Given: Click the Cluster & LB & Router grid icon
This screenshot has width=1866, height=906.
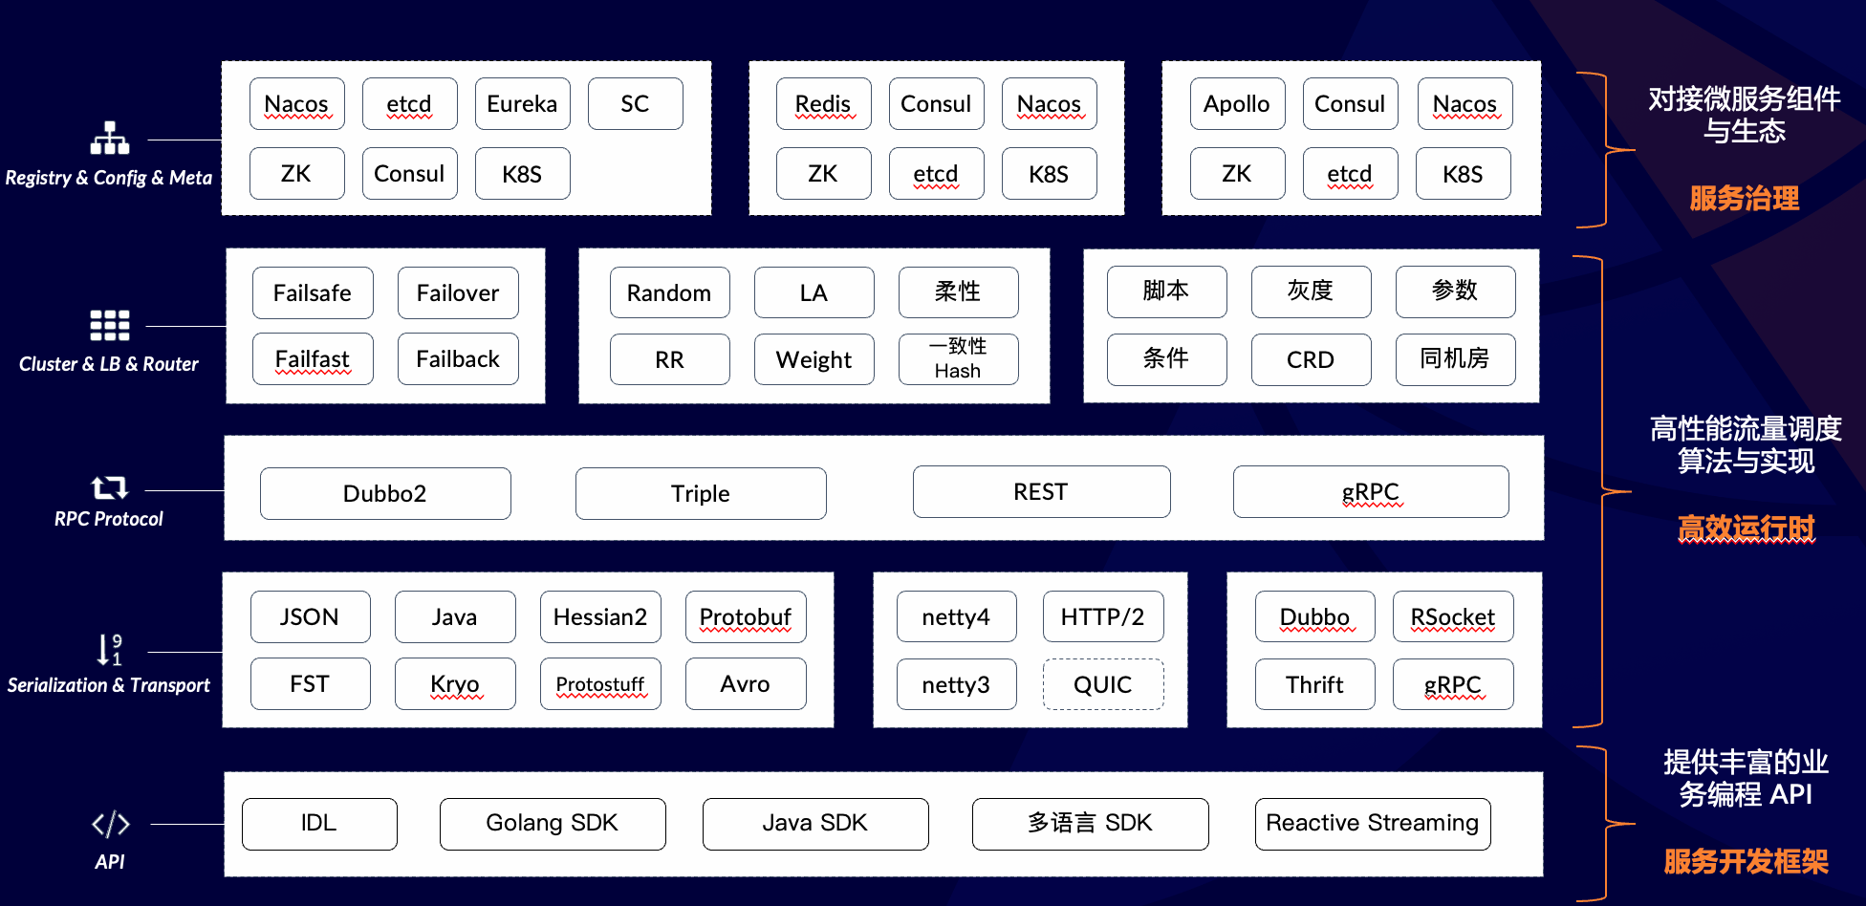Looking at the screenshot, I should tap(110, 326).
